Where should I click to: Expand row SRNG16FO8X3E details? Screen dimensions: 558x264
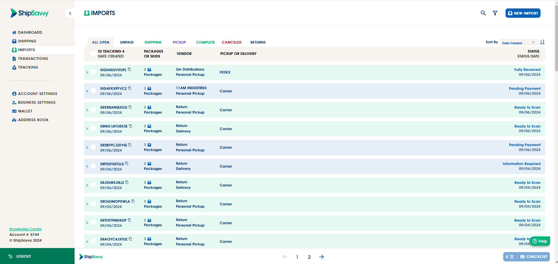pyautogui.click(x=87, y=129)
